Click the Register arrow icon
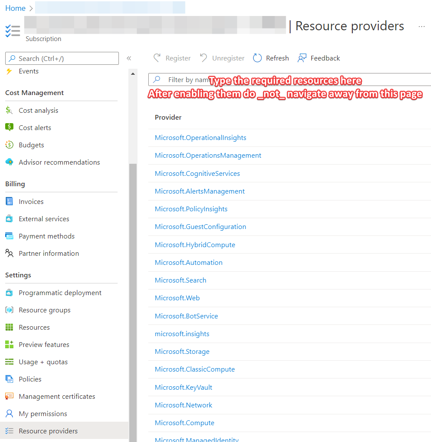The image size is (431, 442). point(157,58)
